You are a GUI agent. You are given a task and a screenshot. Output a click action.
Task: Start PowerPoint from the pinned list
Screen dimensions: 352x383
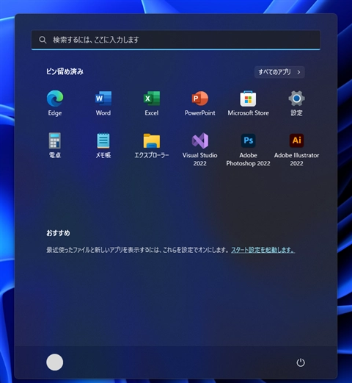200,103
